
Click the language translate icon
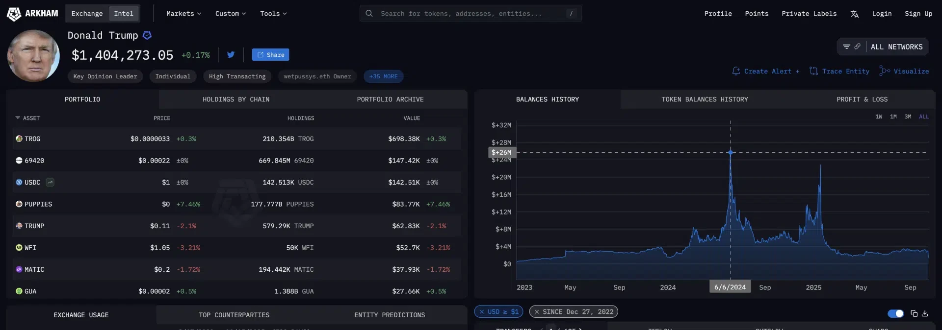point(854,14)
